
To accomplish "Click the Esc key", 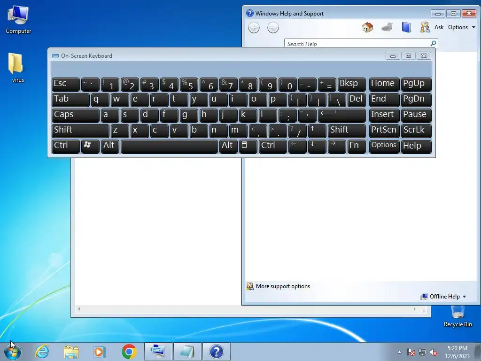I will [66, 85].
